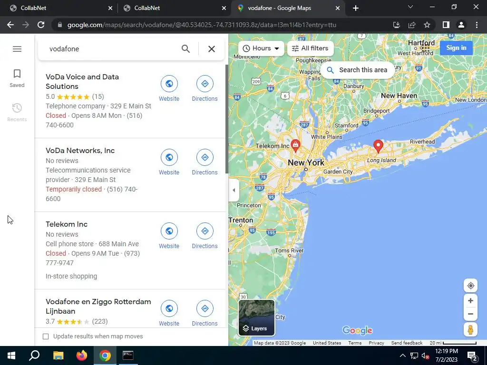Image resolution: width=487 pixels, height=365 pixels.
Task: Click the install app icon in address bar
Action: [x=396, y=25]
